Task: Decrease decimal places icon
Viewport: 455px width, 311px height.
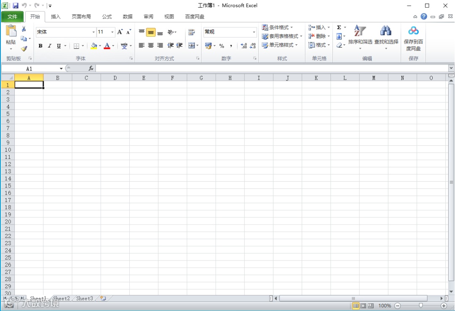Action: coord(253,46)
